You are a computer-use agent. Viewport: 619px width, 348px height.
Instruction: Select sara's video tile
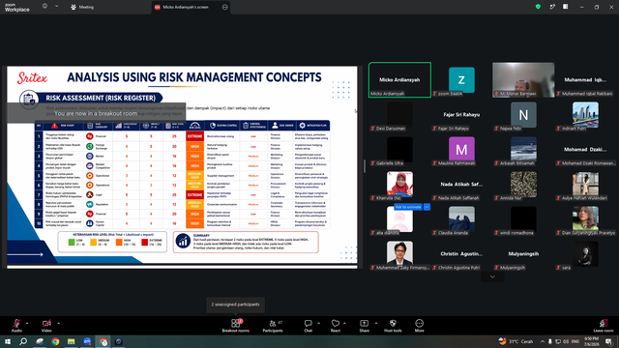click(x=585, y=254)
